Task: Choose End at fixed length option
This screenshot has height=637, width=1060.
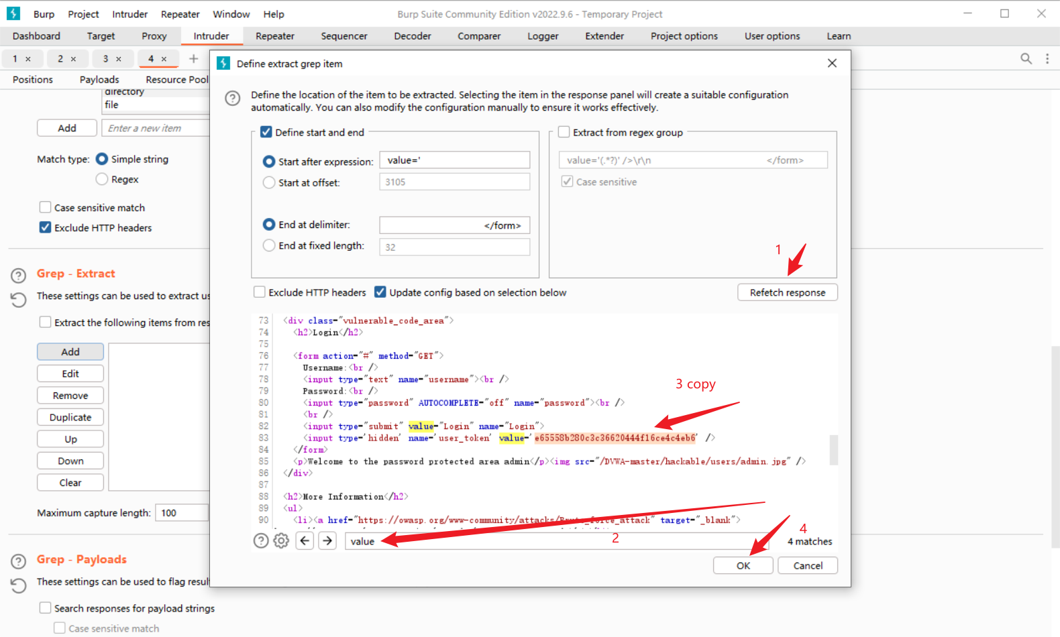Action: click(269, 246)
